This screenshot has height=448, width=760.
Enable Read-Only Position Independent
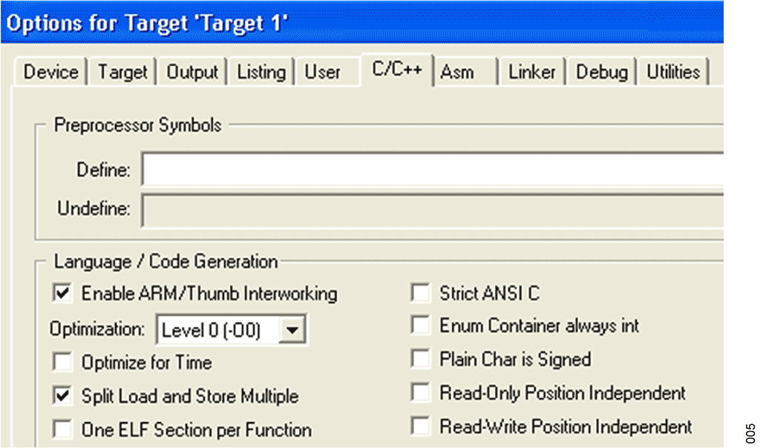[421, 392]
